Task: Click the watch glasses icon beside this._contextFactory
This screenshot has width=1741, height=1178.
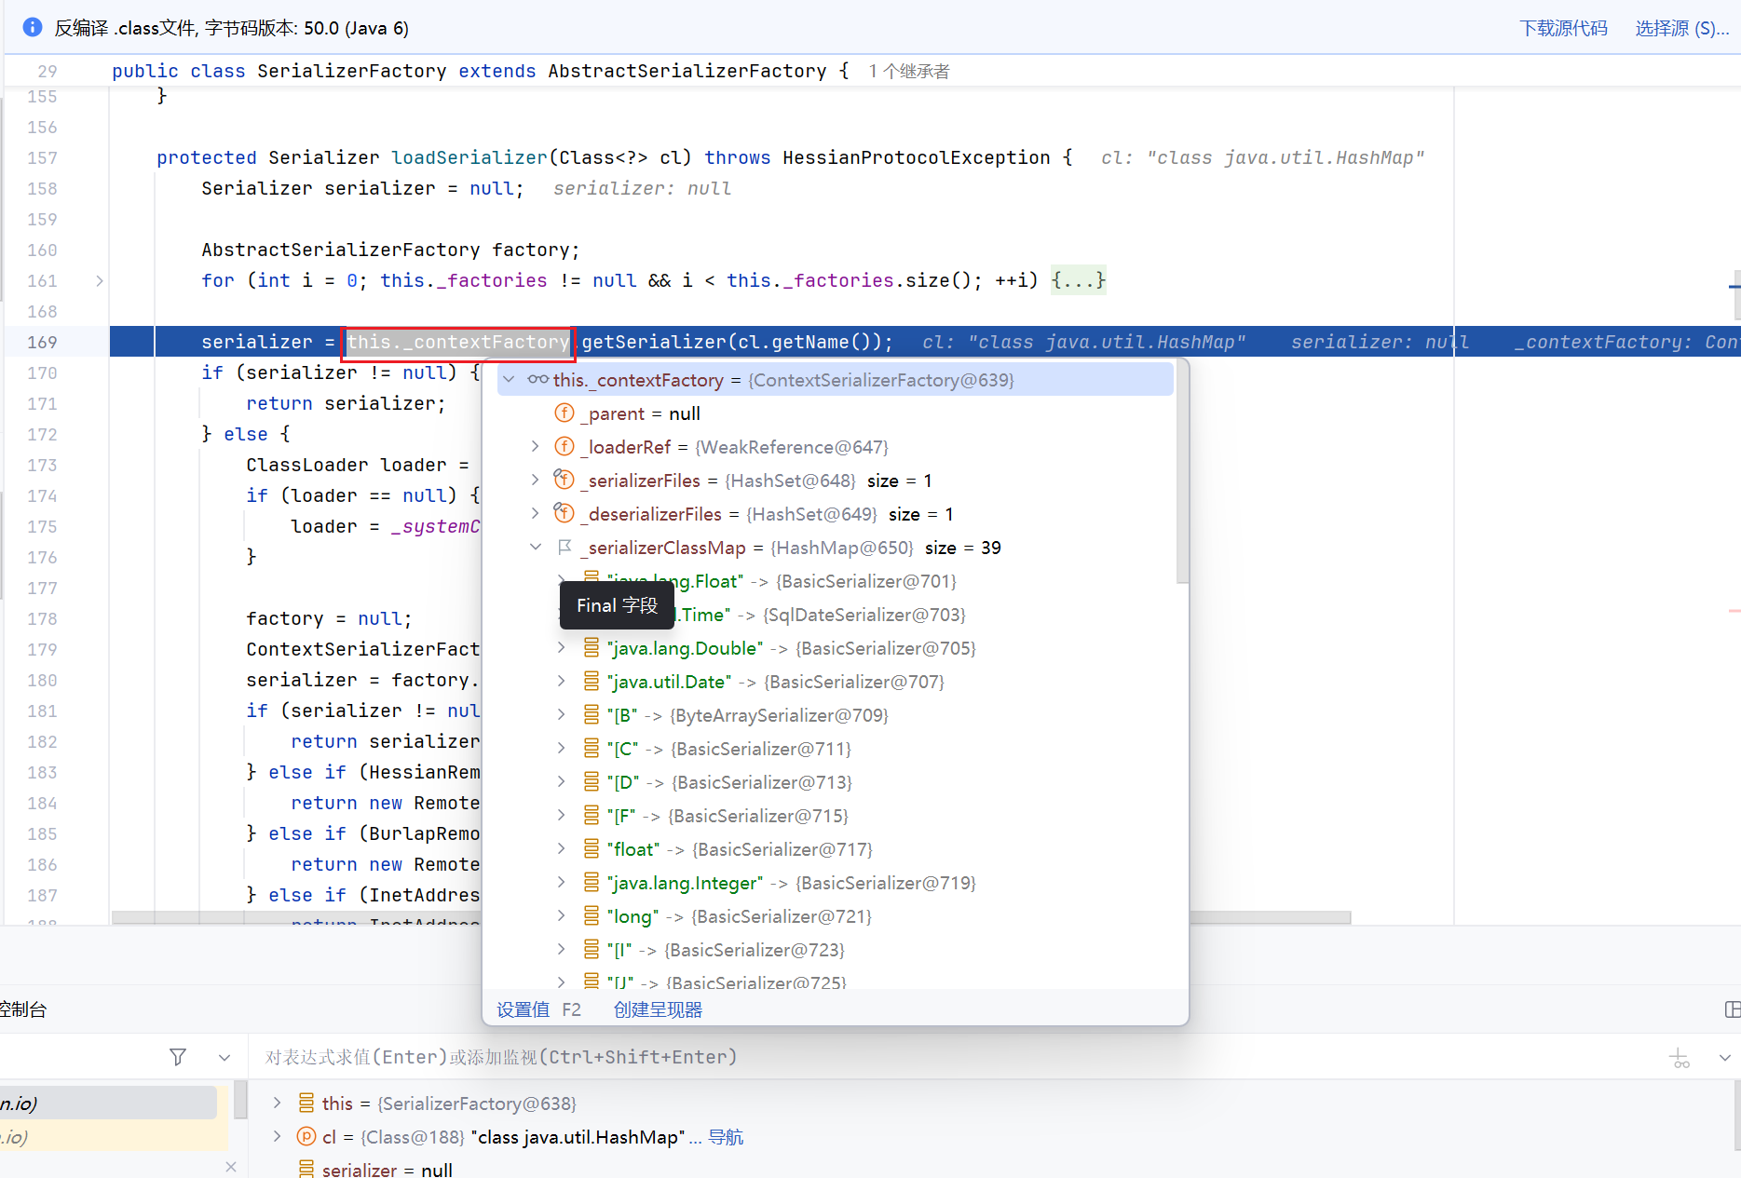Action: (x=537, y=379)
